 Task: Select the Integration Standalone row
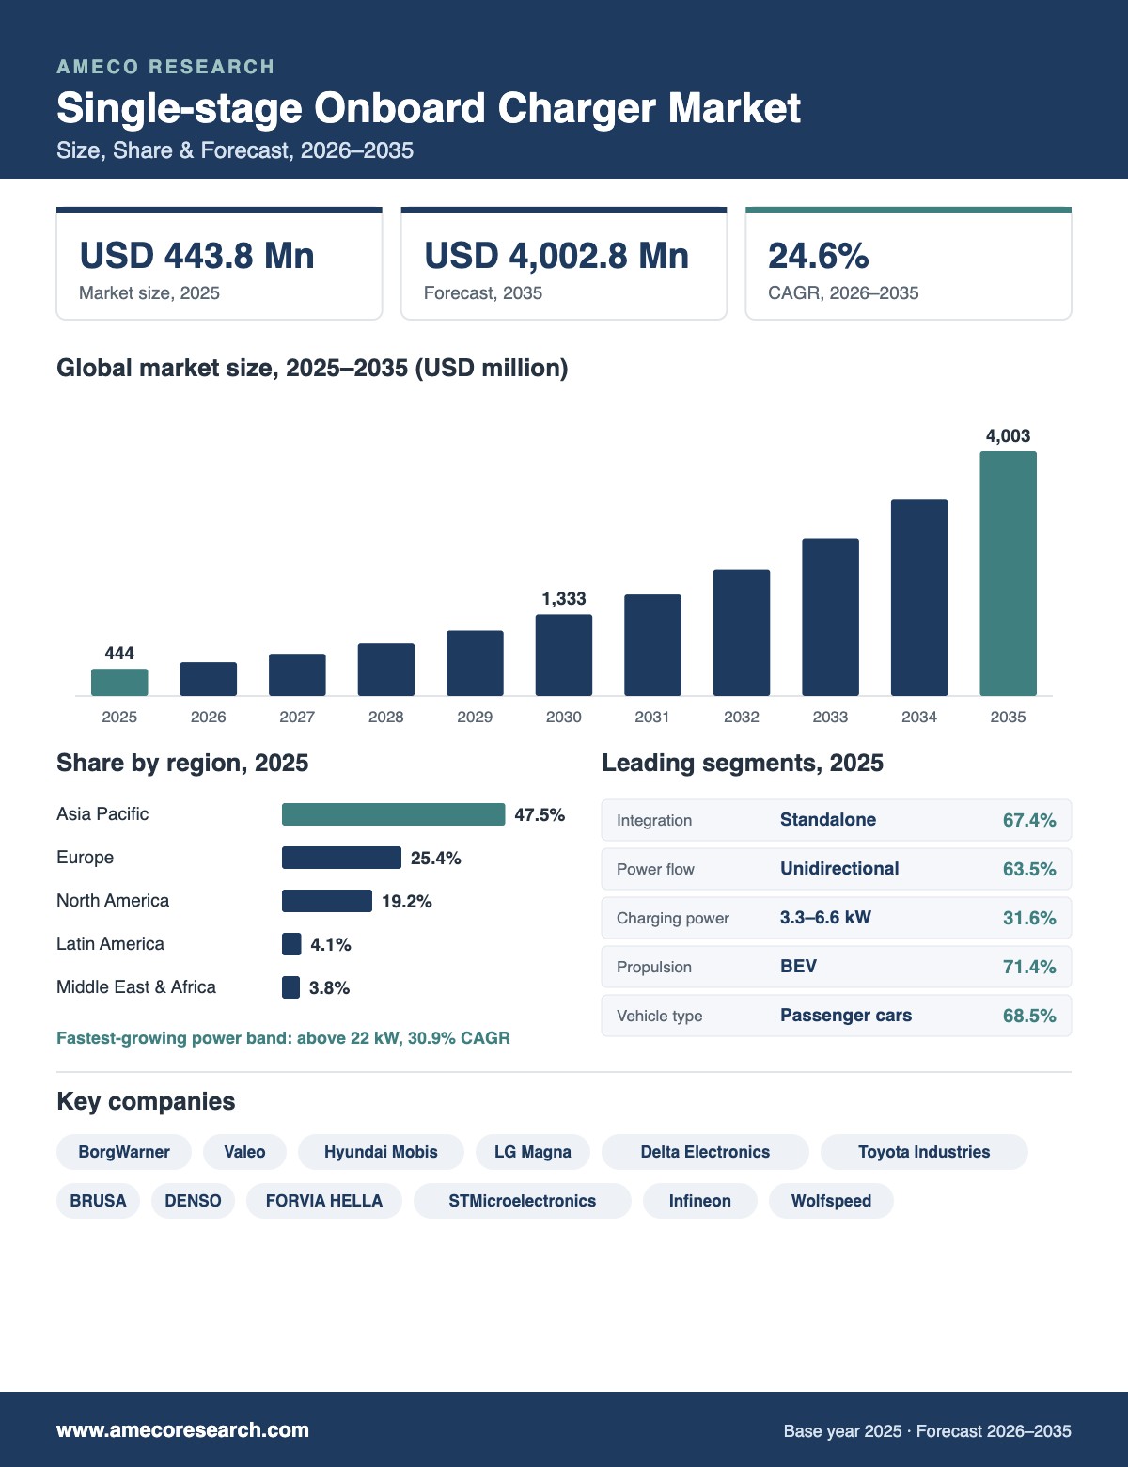837,820
